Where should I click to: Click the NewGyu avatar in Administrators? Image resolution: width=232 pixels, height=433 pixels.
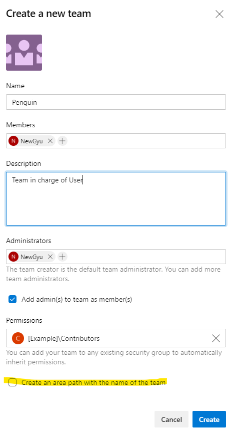tap(13, 257)
